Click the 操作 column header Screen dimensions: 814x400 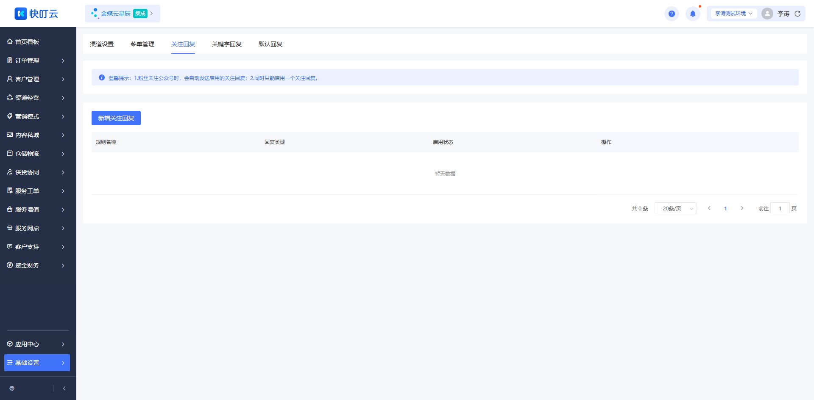point(606,142)
